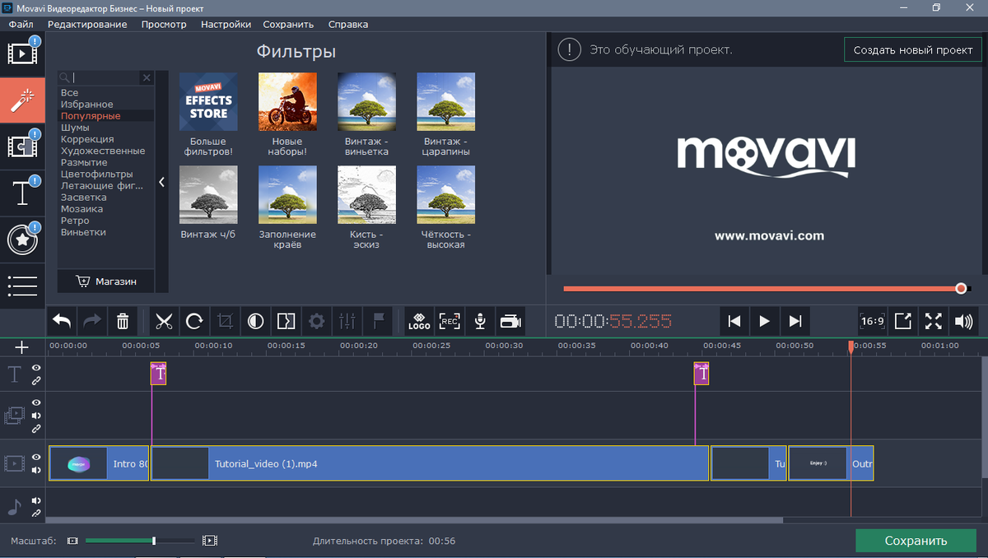Click the Undo arrow in toolbar
Screen dimensions: 988x558
click(63, 321)
